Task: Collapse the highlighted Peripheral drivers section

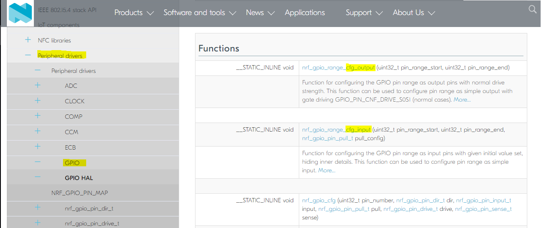Action: pyautogui.click(x=28, y=55)
